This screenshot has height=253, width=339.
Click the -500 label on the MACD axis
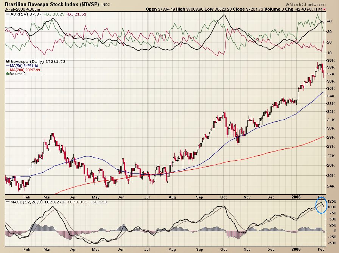point(332,243)
